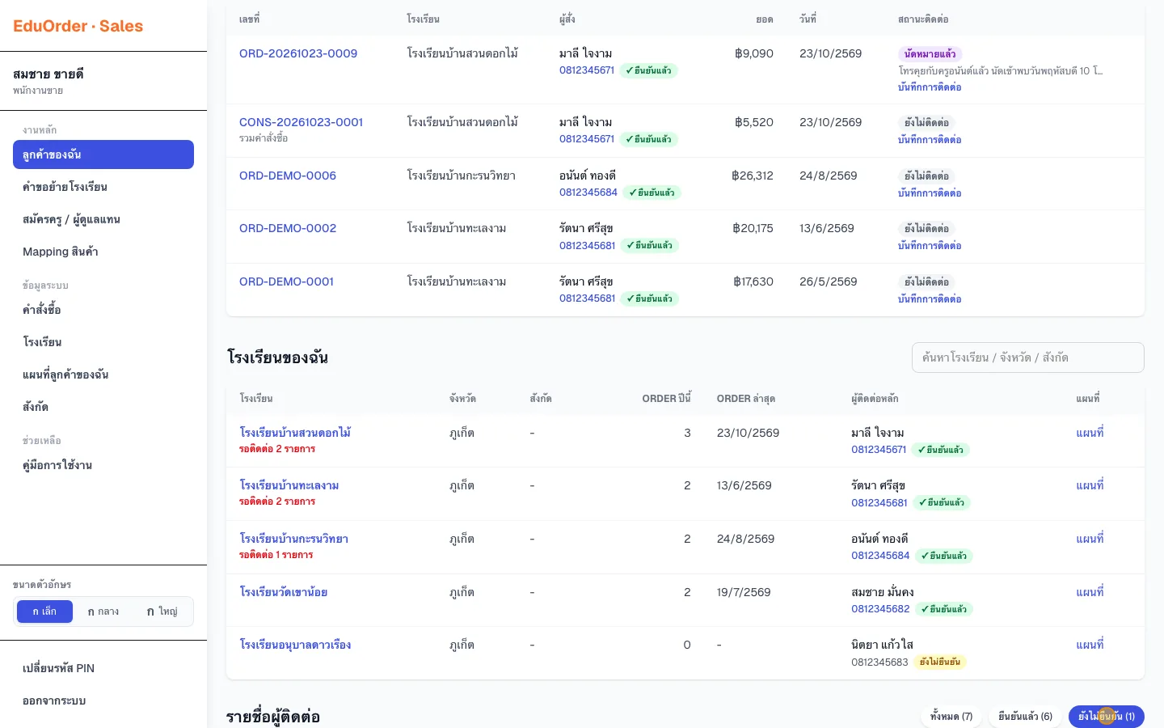Click เปลี่ยนรหัส PIN

103,668
